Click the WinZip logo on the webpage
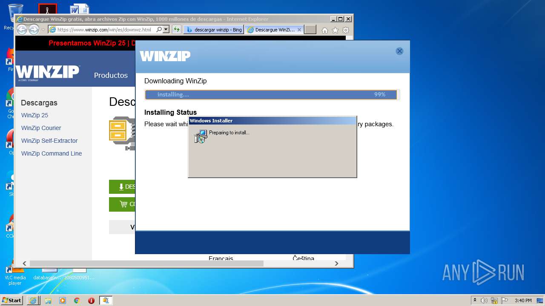The width and height of the screenshot is (545, 306). point(48,73)
